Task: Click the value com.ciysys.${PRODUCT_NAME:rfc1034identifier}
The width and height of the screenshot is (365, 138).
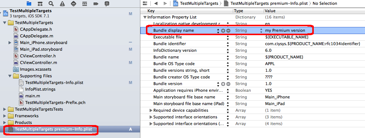Action: click(313, 44)
